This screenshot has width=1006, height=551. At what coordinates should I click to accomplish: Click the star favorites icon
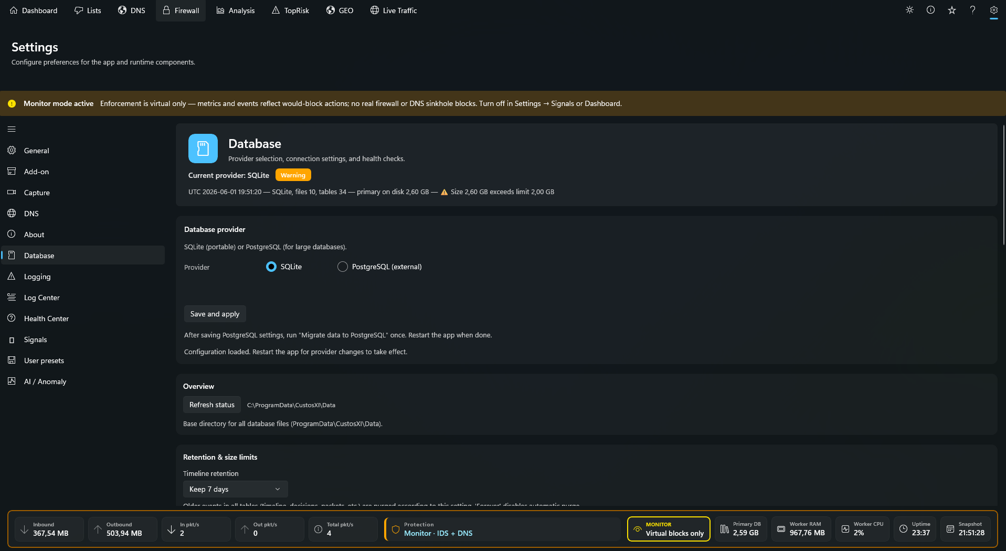click(x=951, y=10)
